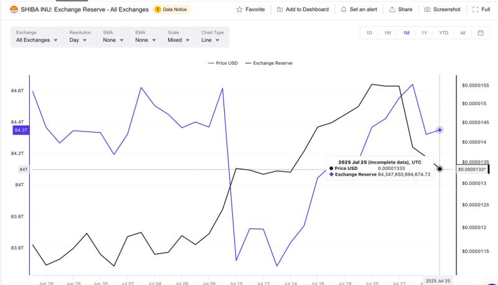Select the 1D time range
The width and height of the screenshot is (498, 285).
point(369,33)
